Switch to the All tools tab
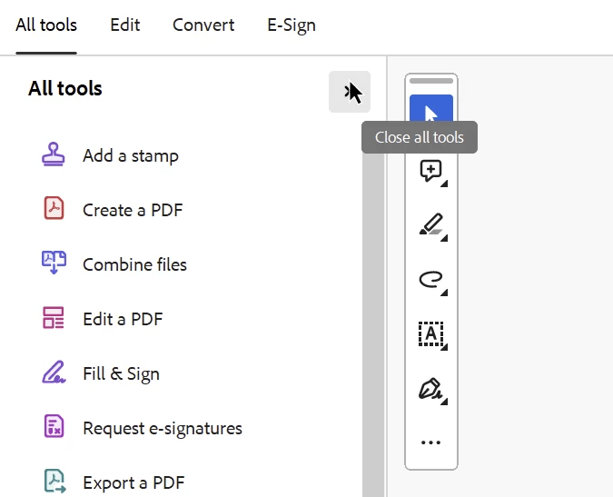613x497 pixels. coord(46,25)
